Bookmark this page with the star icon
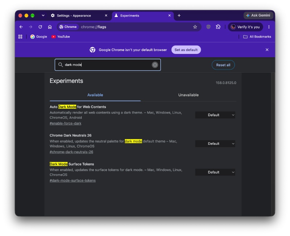Image resolution: width=290 pixels, height=236 pixels. [x=195, y=27]
